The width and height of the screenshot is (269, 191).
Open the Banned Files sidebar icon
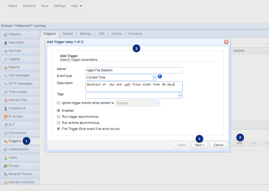[6, 100]
